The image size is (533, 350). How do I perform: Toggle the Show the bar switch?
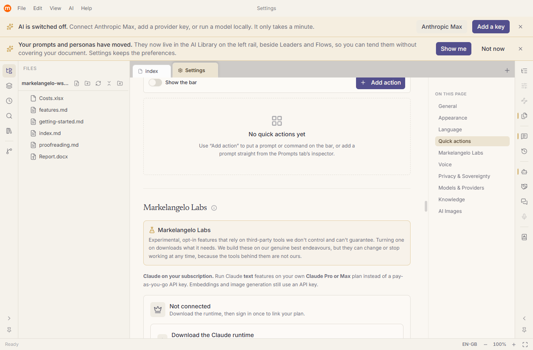pos(155,82)
